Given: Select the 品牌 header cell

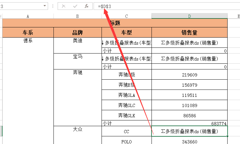Looking at the screenshot, I should tap(78, 32).
